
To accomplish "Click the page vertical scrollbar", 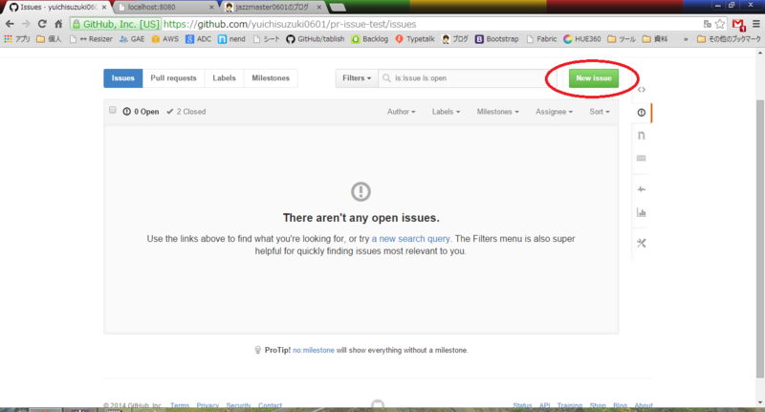I will (x=760, y=239).
